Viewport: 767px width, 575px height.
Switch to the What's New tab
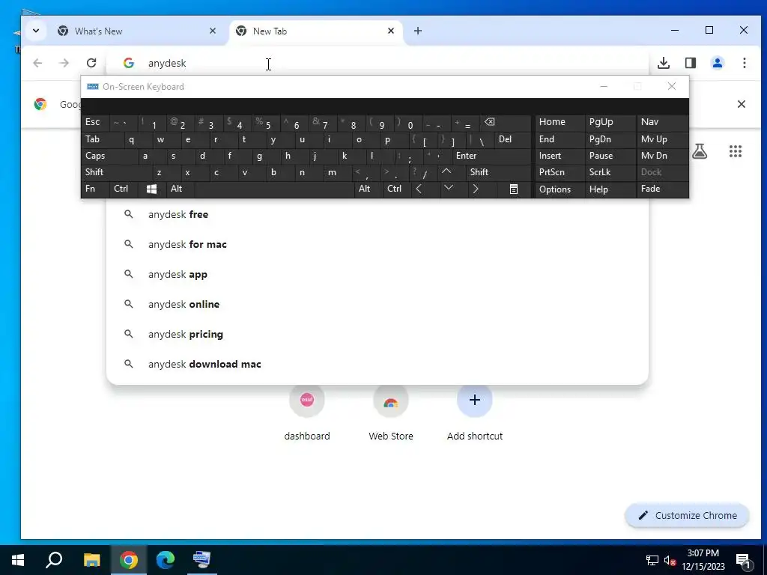[x=137, y=31]
